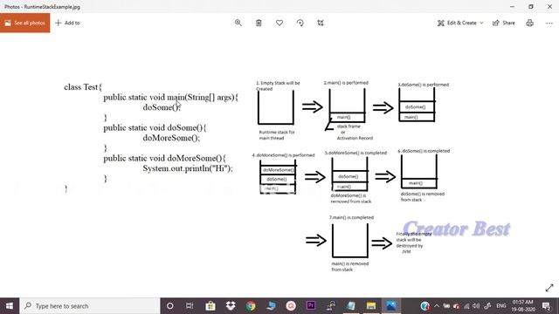Rotate the photo using the rotate icon
Viewport: 559px width, 314px height.
(300, 23)
